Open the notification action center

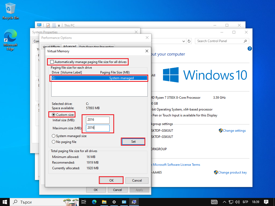point(266,202)
